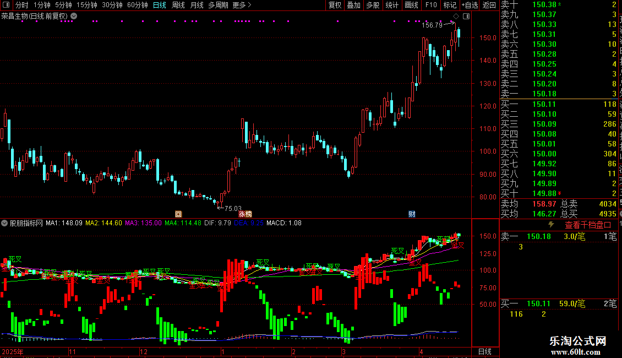This screenshot has height=358, width=622.
Task: Click the 财 financial marker on chart
Action: (412, 214)
